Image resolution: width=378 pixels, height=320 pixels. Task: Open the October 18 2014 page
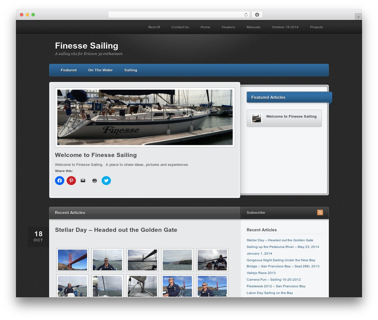click(285, 27)
